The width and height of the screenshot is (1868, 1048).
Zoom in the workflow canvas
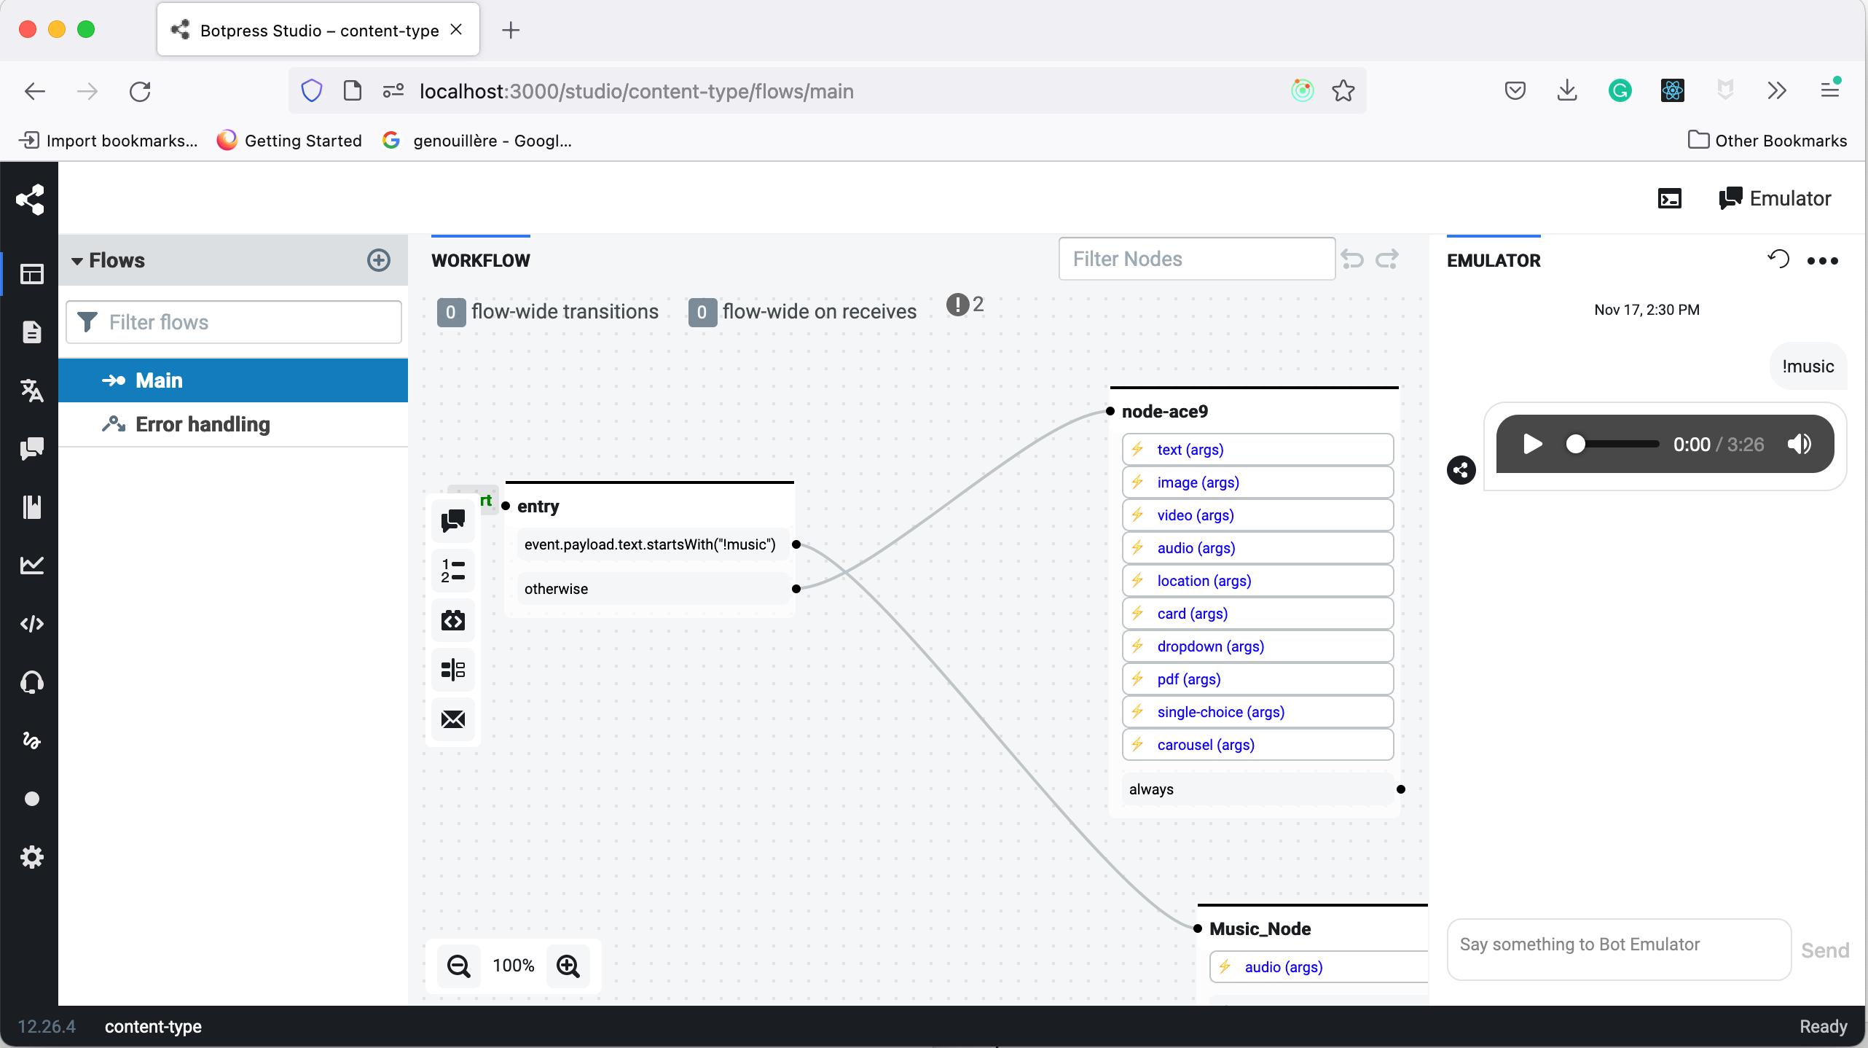(x=568, y=966)
